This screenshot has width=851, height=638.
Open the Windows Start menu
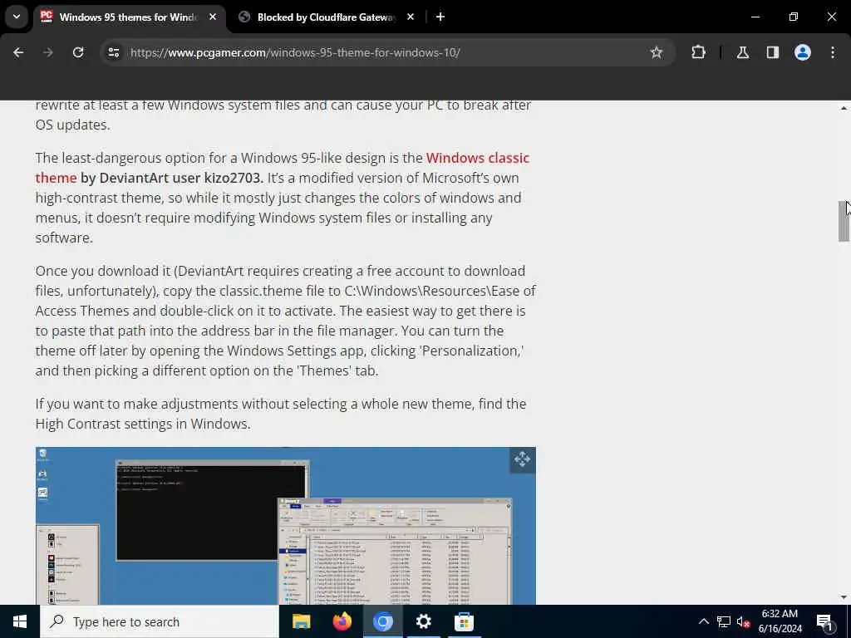point(20,621)
